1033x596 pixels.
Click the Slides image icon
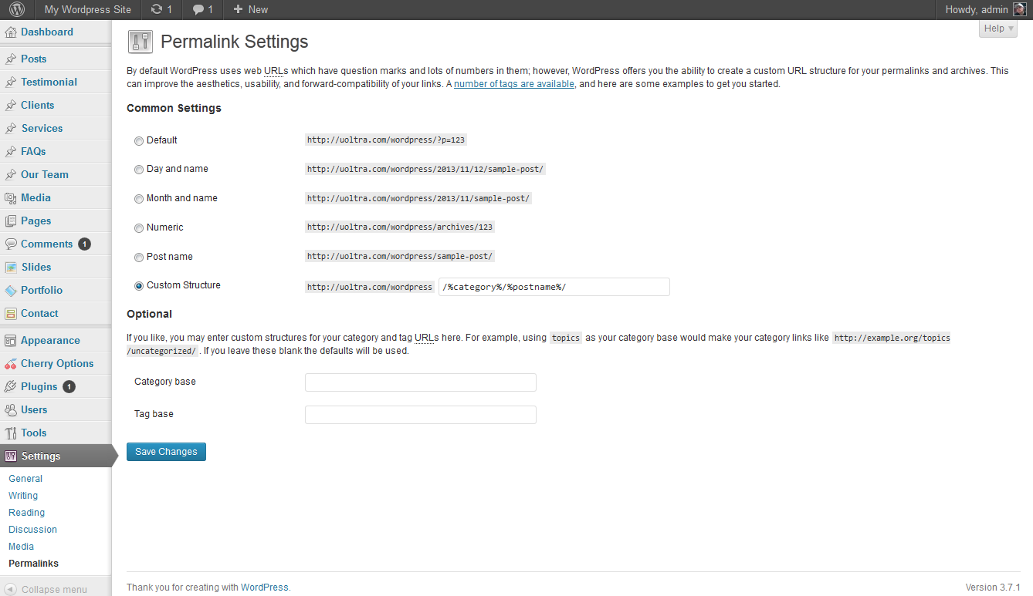pyautogui.click(x=11, y=267)
